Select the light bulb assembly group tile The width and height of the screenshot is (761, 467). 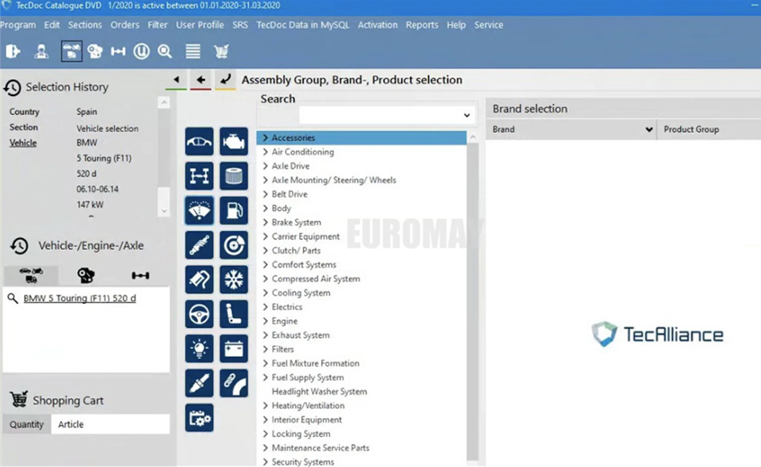pyautogui.click(x=199, y=349)
